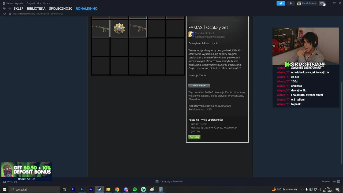The height and width of the screenshot is (193, 343).
Task: Select the AK-47 rifle inventory item
Action: tap(138, 28)
